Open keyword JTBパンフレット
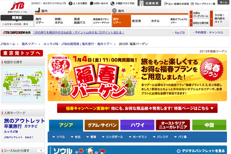Image resolution: width=231 pixels, height=154 pixels. coord(13,137)
